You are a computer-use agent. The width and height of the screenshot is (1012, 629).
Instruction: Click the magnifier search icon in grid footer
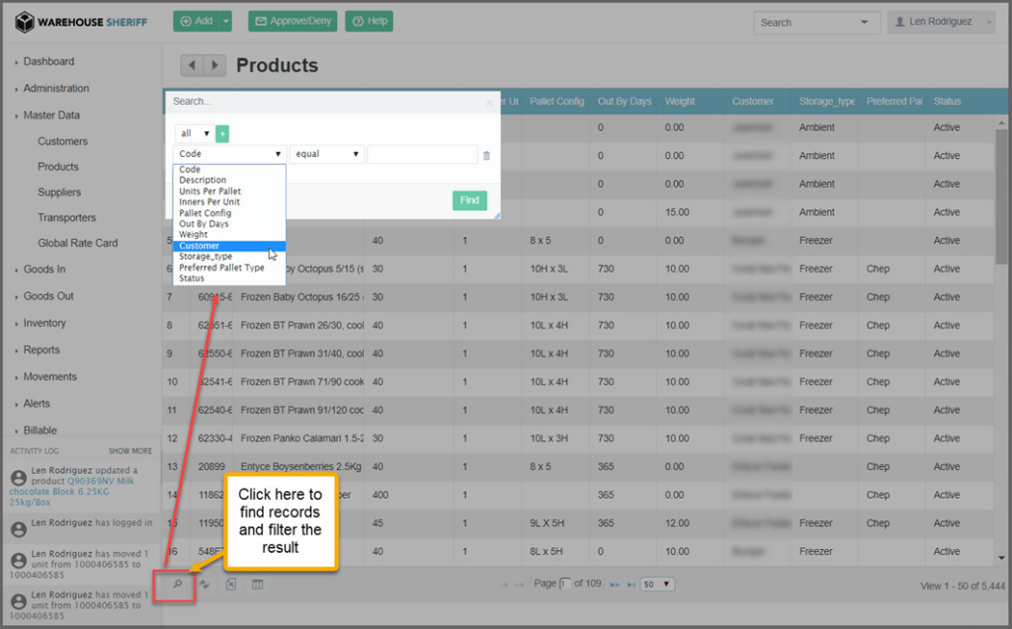(x=178, y=585)
